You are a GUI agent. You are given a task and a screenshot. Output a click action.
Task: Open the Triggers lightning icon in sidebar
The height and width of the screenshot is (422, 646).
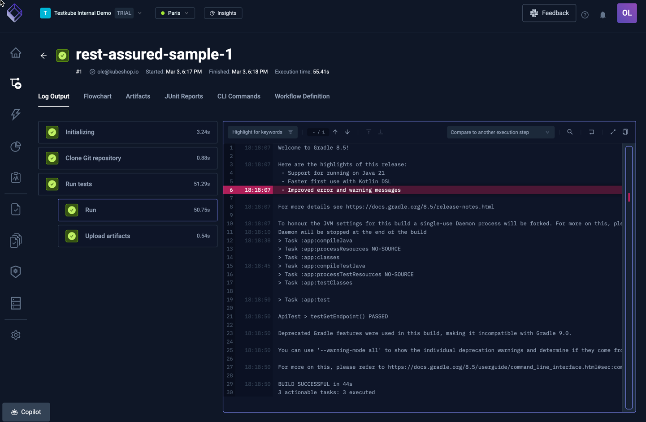tap(16, 114)
